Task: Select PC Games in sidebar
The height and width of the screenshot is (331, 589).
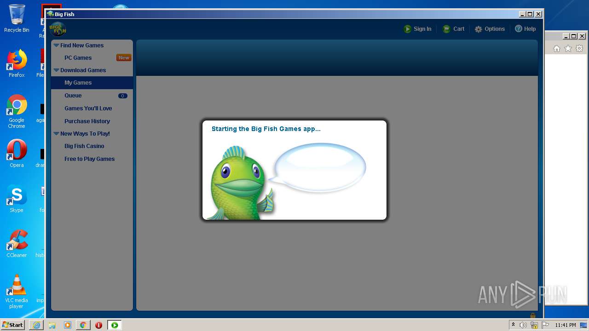Action: pos(78,58)
